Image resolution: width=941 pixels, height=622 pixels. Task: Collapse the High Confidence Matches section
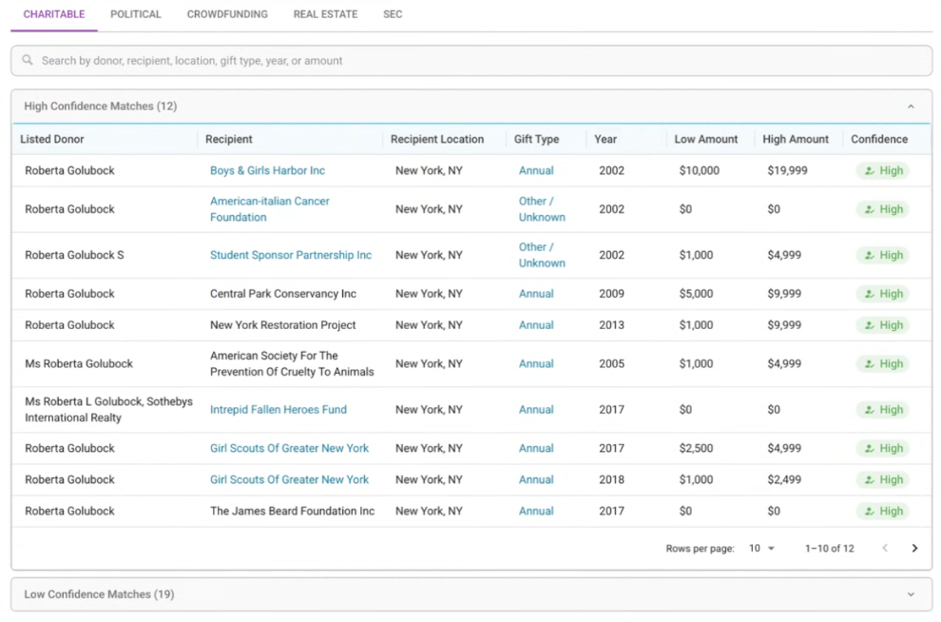(x=911, y=107)
